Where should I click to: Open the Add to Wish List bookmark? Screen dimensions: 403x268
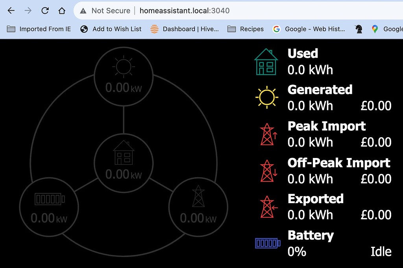tap(111, 29)
